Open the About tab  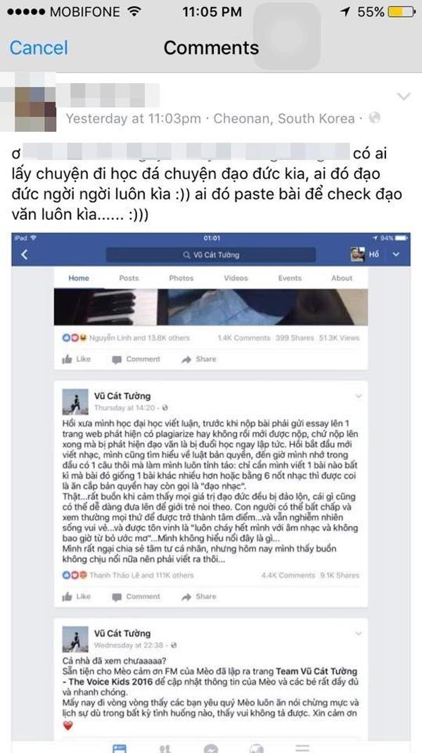point(342,278)
